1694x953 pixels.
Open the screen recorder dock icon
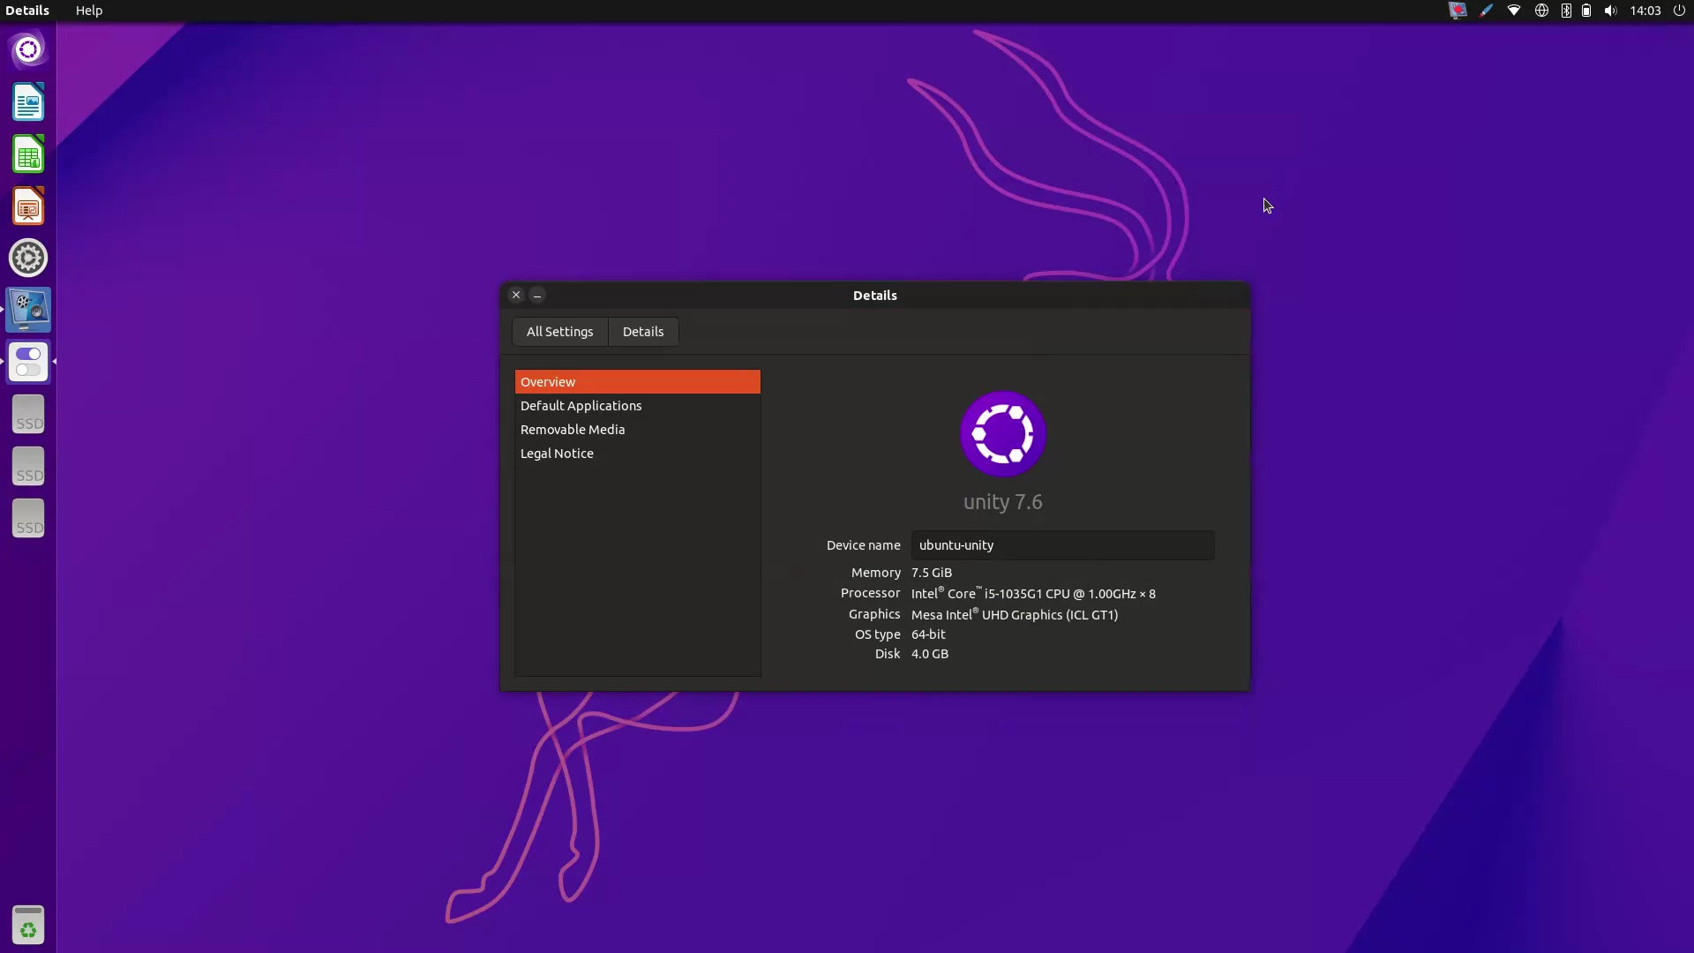(28, 310)
